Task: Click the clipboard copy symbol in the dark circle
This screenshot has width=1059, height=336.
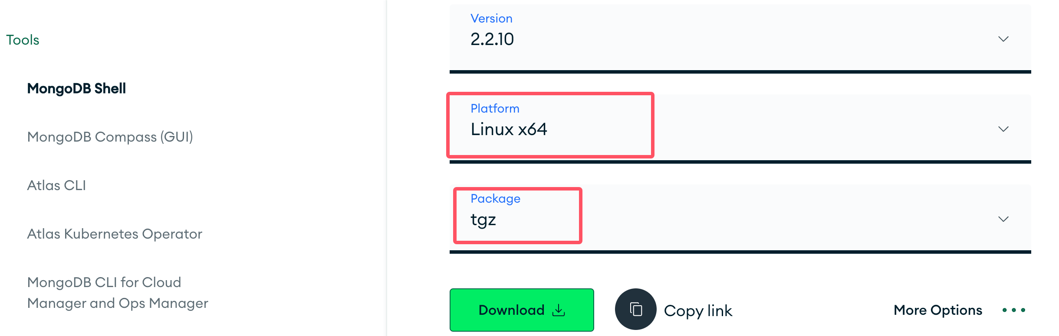Action: pos(635,310)
